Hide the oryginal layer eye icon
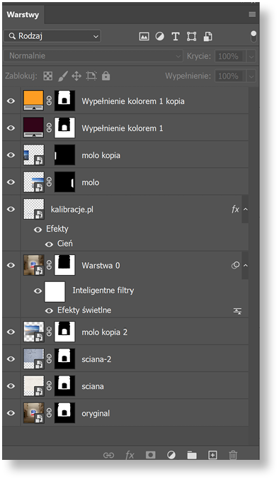 (11, 413)
